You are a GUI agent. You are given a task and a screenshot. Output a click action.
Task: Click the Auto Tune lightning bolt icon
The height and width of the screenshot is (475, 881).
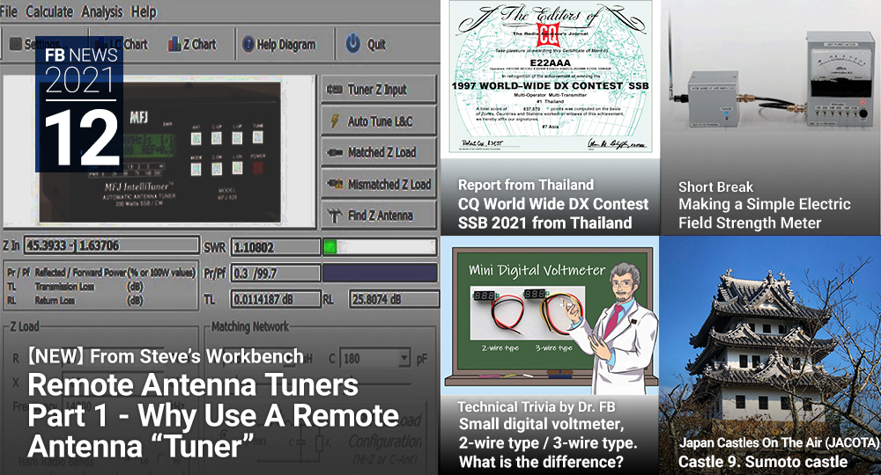coord(335,121)
